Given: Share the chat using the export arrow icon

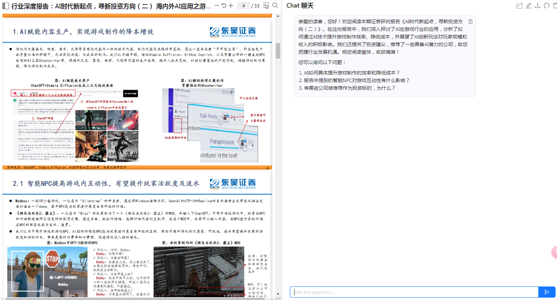Looking at the screenshot, I should (519, 6).
